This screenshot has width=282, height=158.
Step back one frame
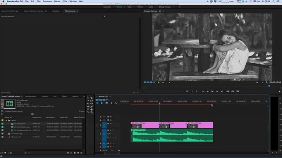(x=208, y=91)
